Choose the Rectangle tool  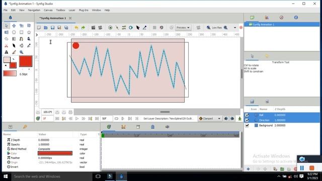point(21,32)
